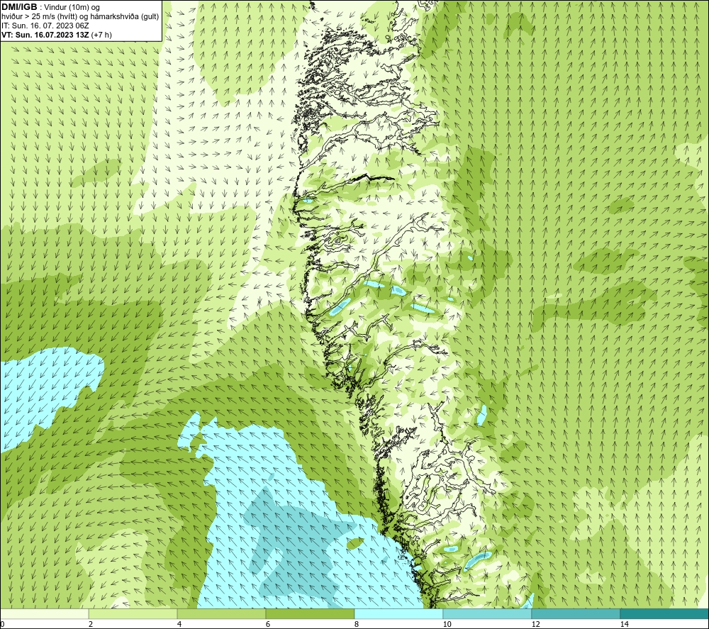Click the legend label '4'
Screen dimensions: 709x629
click(179, 624)
